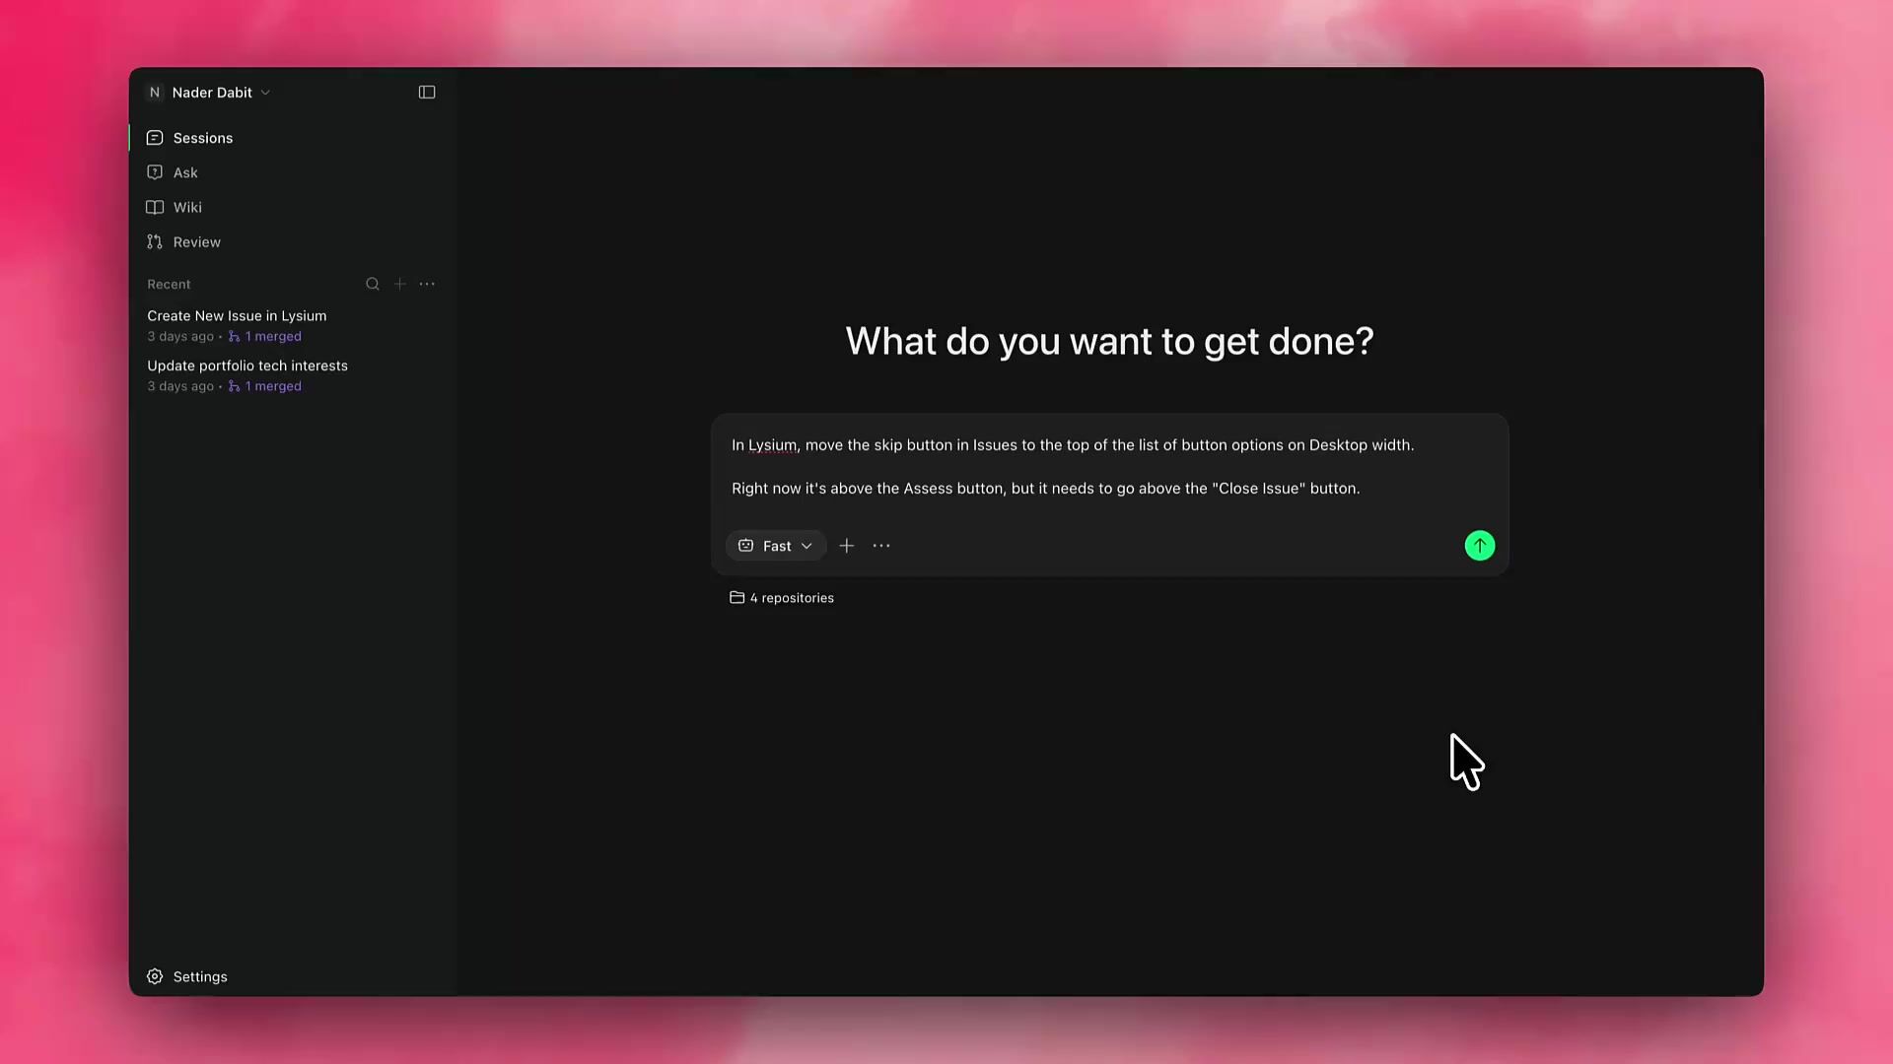Click the plus attach icon in prompt box
Image resolution: width=1893 pixels, height=1064 pixels.
click(847, 546)
